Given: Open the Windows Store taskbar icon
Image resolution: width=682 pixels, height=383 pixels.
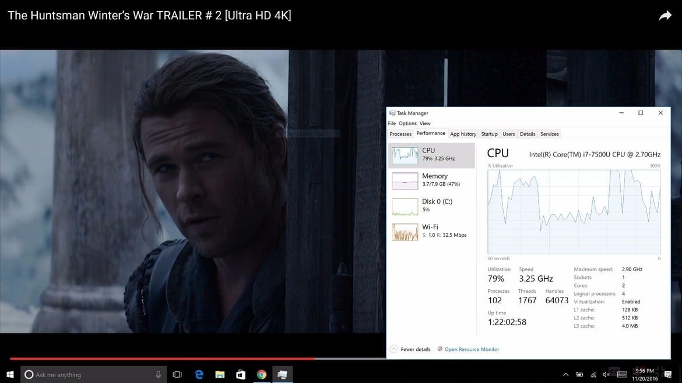Looking at the screenshot, I should point(241,374).
